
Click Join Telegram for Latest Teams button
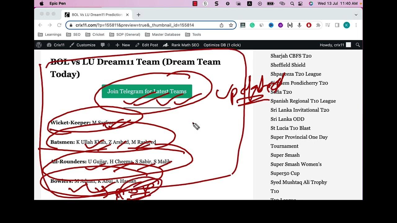[147, 91]
